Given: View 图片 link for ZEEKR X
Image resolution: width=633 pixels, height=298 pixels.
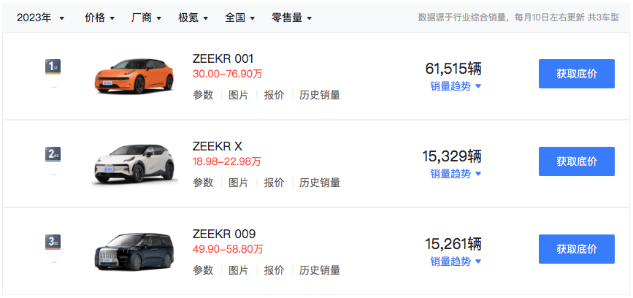Looking at the screenshot, I should [x=239, y=183].
